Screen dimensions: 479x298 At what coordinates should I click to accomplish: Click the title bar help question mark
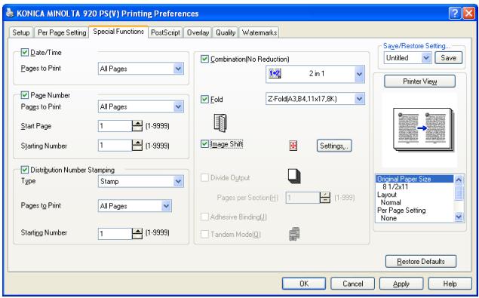pos(455,14)
